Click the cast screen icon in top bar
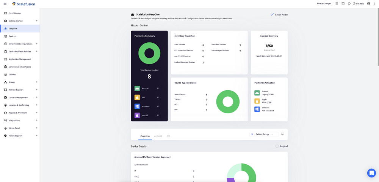379x182 pixels. tap(343, 4)
